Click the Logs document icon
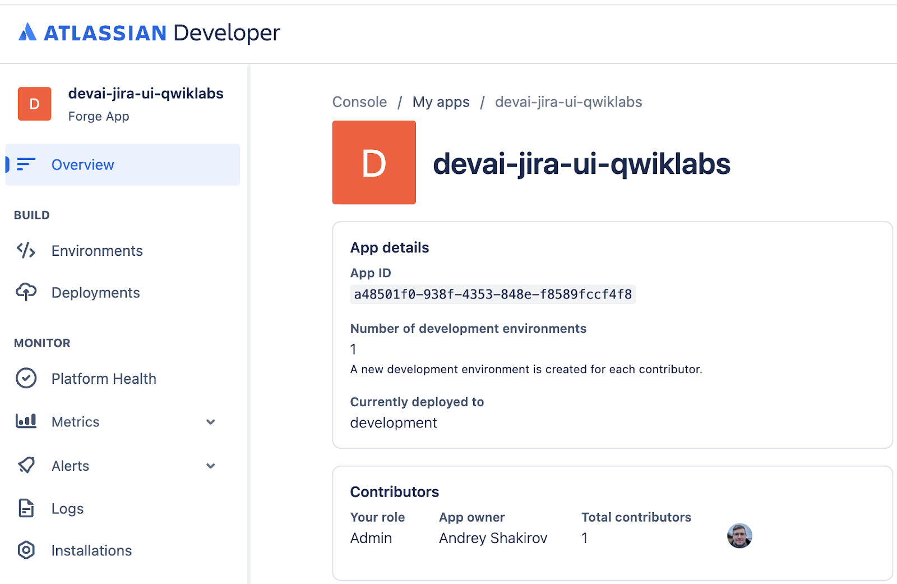This screenshot has height=584, width=897. click(x=26, y=508)
